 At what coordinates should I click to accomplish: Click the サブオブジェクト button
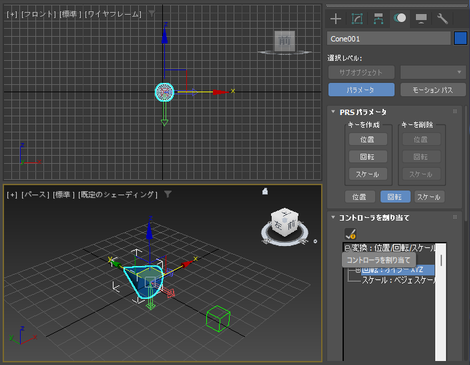[361, 72]
